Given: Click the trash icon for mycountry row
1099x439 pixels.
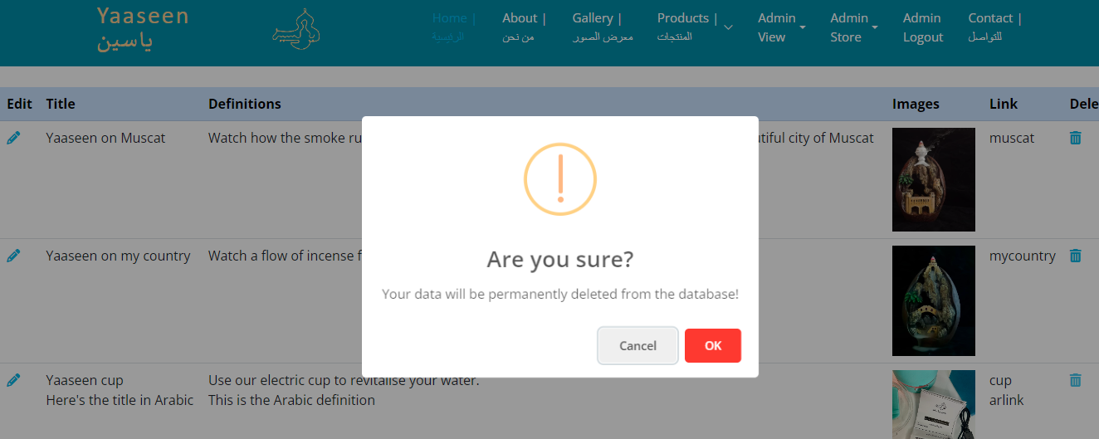Looking at the screenshot, I should [x=1075, y=256].
